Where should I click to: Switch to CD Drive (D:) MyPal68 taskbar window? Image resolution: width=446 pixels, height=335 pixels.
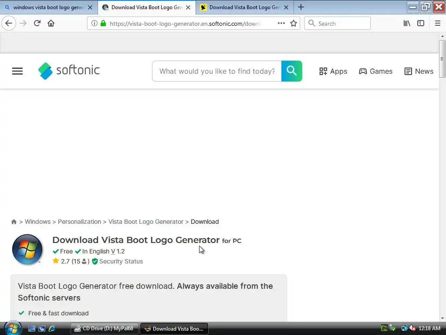105,329
